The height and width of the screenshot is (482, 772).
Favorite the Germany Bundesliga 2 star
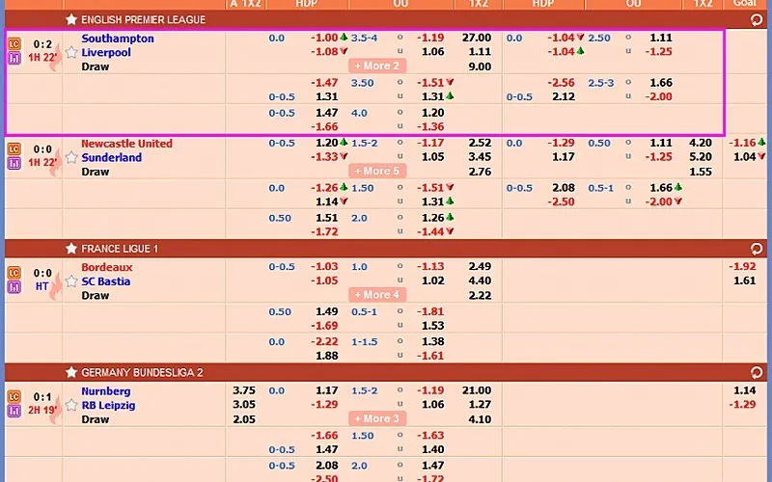click(x=71, y=372)
